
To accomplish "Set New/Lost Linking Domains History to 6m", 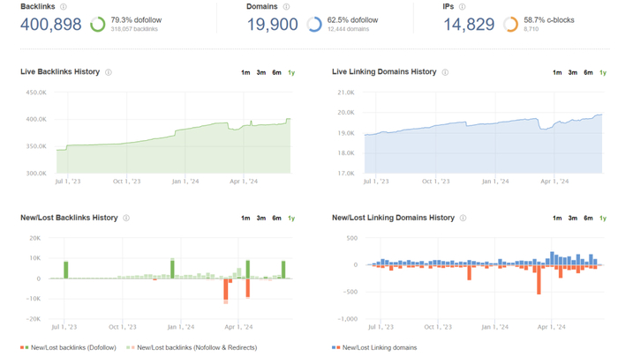I will coord(588,218).
